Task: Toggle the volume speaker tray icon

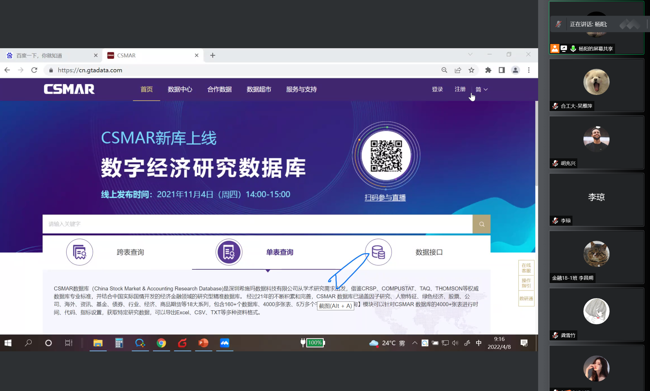Action: click(x=455, y=343)
